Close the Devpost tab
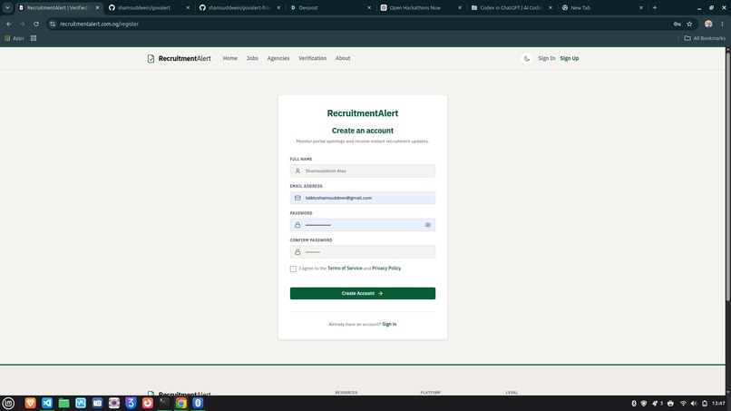Screen dimensions: 731x411 pos(369,7)
